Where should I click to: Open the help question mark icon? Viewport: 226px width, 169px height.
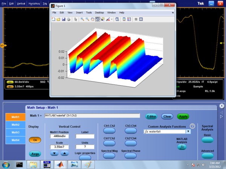(x=192, y=126)
